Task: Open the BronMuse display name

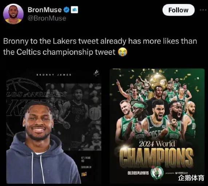Action: coord(44,10)
